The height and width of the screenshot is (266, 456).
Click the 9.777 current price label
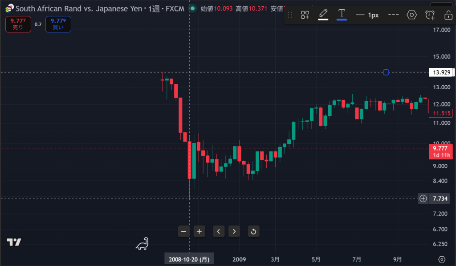(441, 152)
